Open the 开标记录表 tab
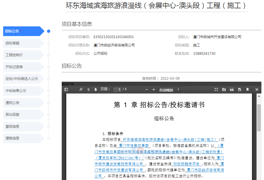264x180 pixels. click(24, 67)
